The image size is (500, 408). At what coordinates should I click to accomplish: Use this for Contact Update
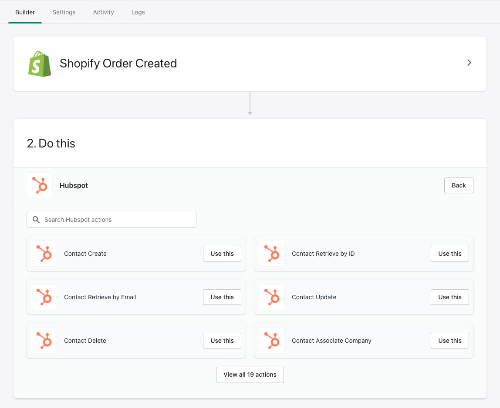tap(449, 297)
